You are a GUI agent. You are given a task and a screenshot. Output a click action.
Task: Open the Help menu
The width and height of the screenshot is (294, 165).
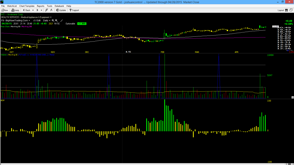coord(69,6)
